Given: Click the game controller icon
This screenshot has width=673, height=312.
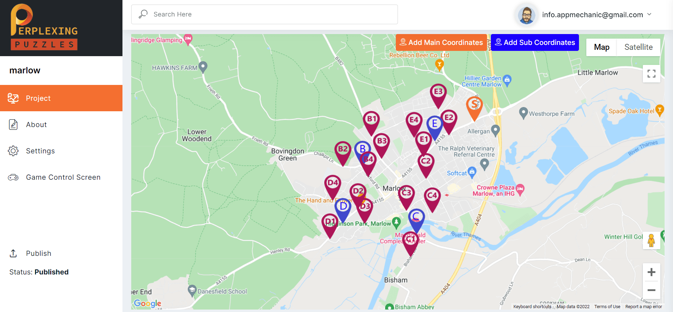Looking at the screenshot, I should pyautogui.click(x=13, y=177).
